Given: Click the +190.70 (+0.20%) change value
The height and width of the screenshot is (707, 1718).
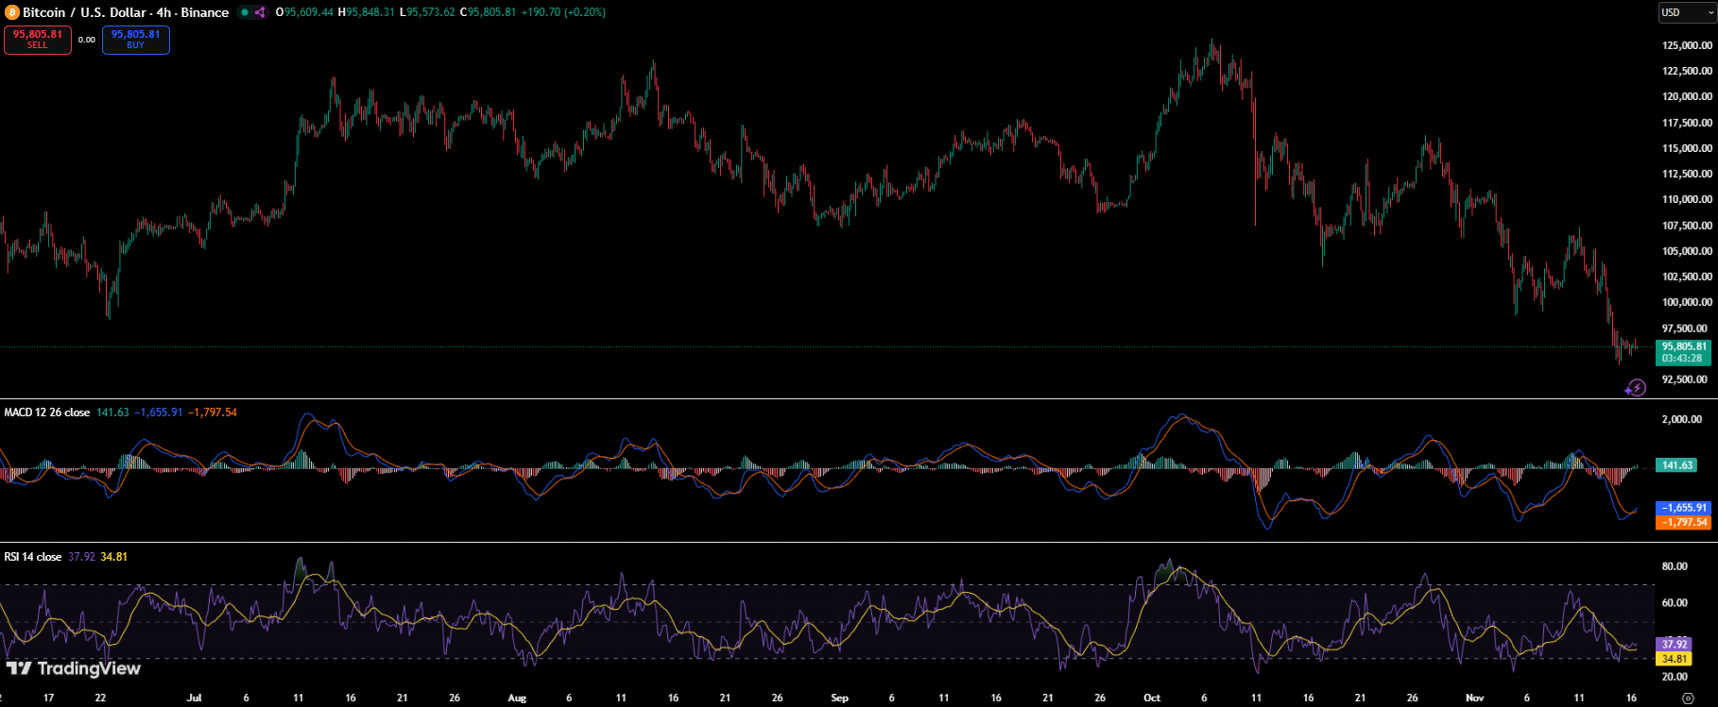Looking at the screenshot, I should click(563, 12).
